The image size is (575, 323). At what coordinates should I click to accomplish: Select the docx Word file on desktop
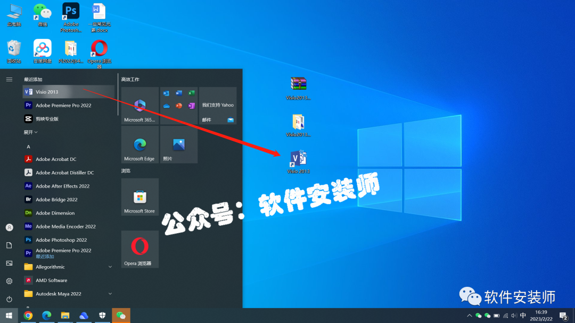(99, 18)
